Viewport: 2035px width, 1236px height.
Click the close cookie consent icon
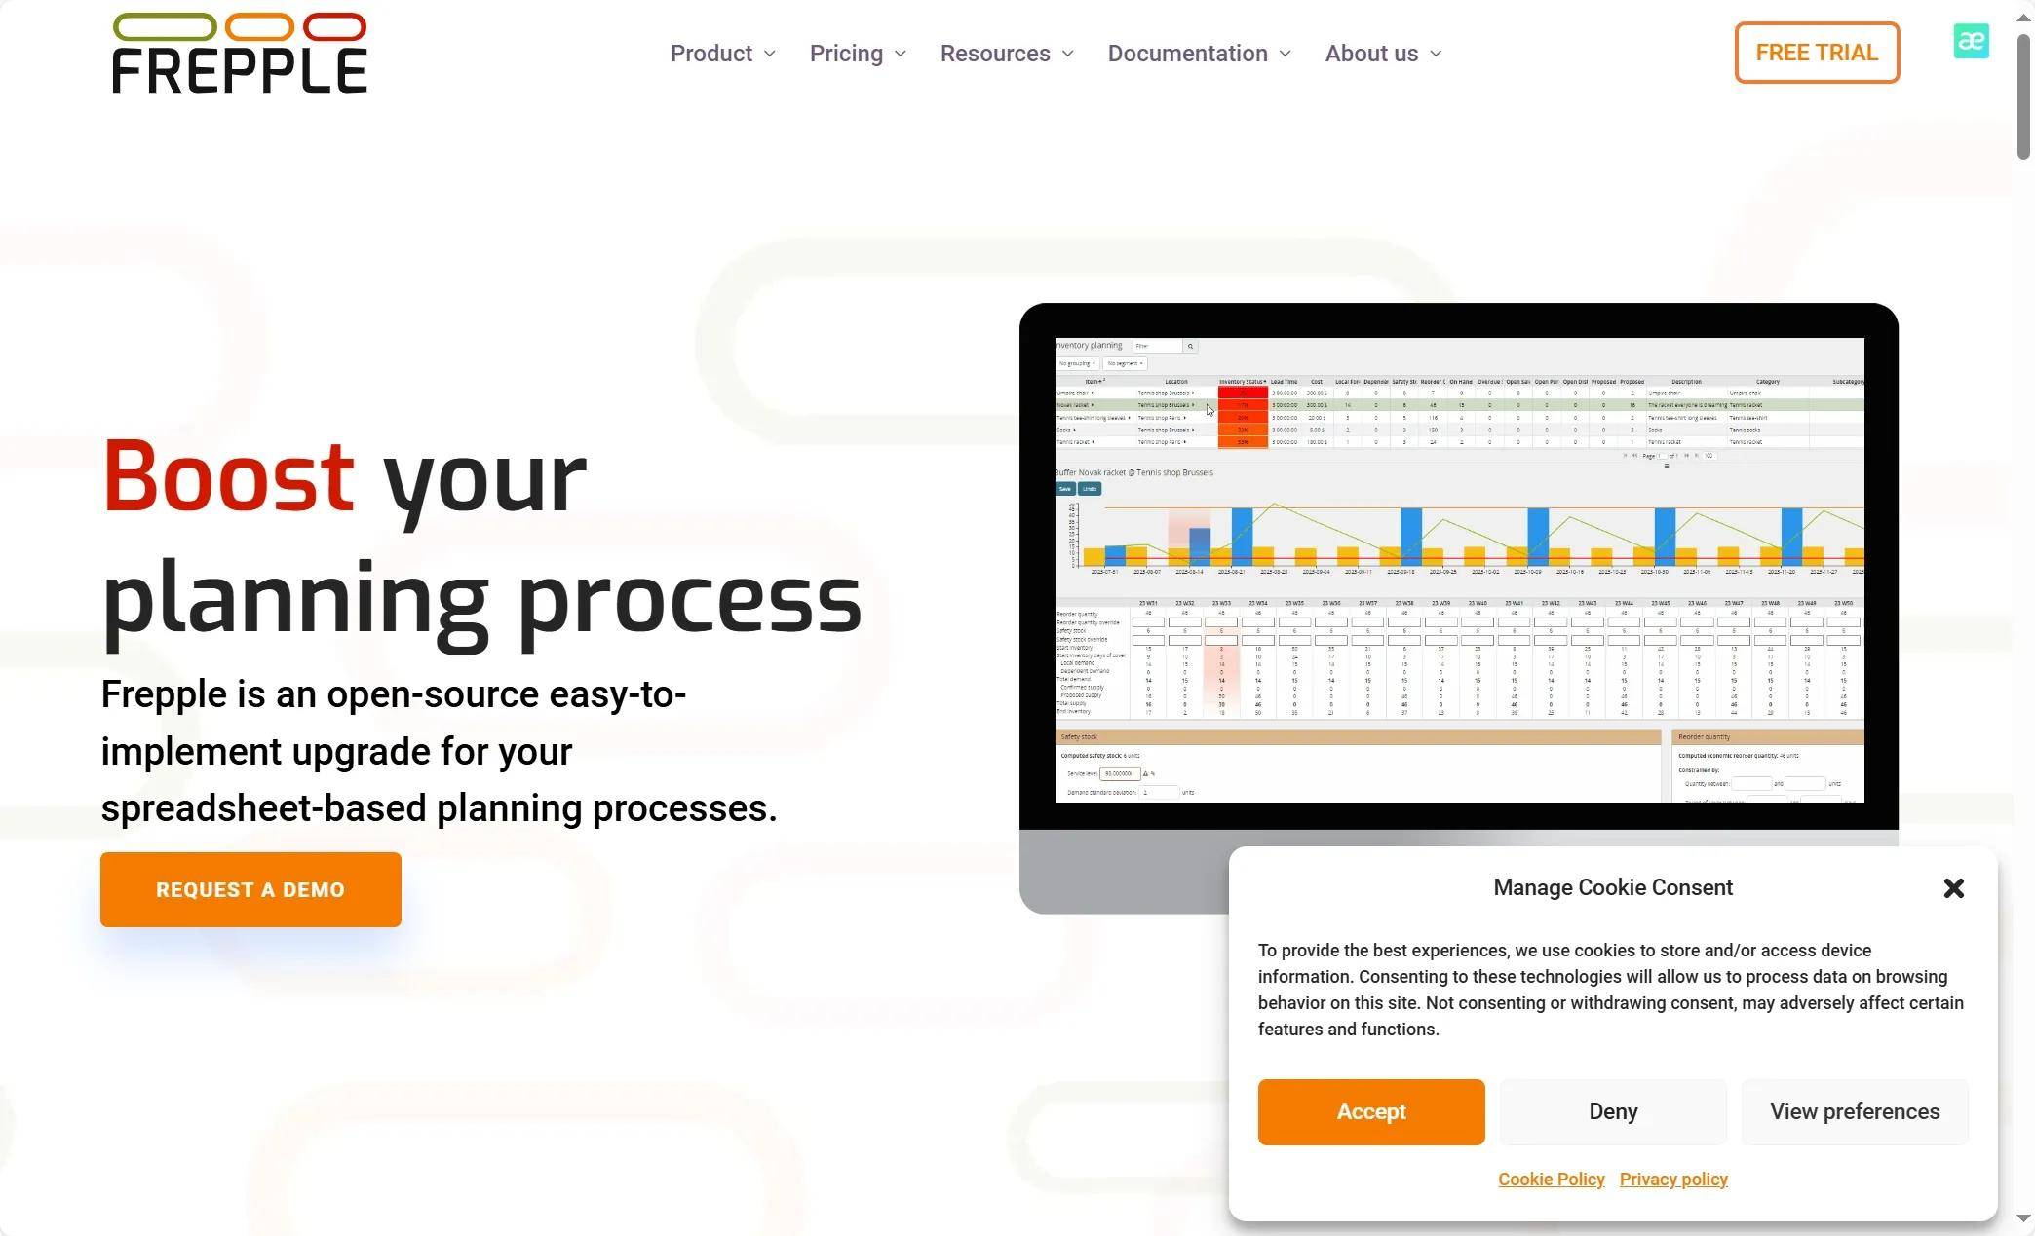(1953, 887)
